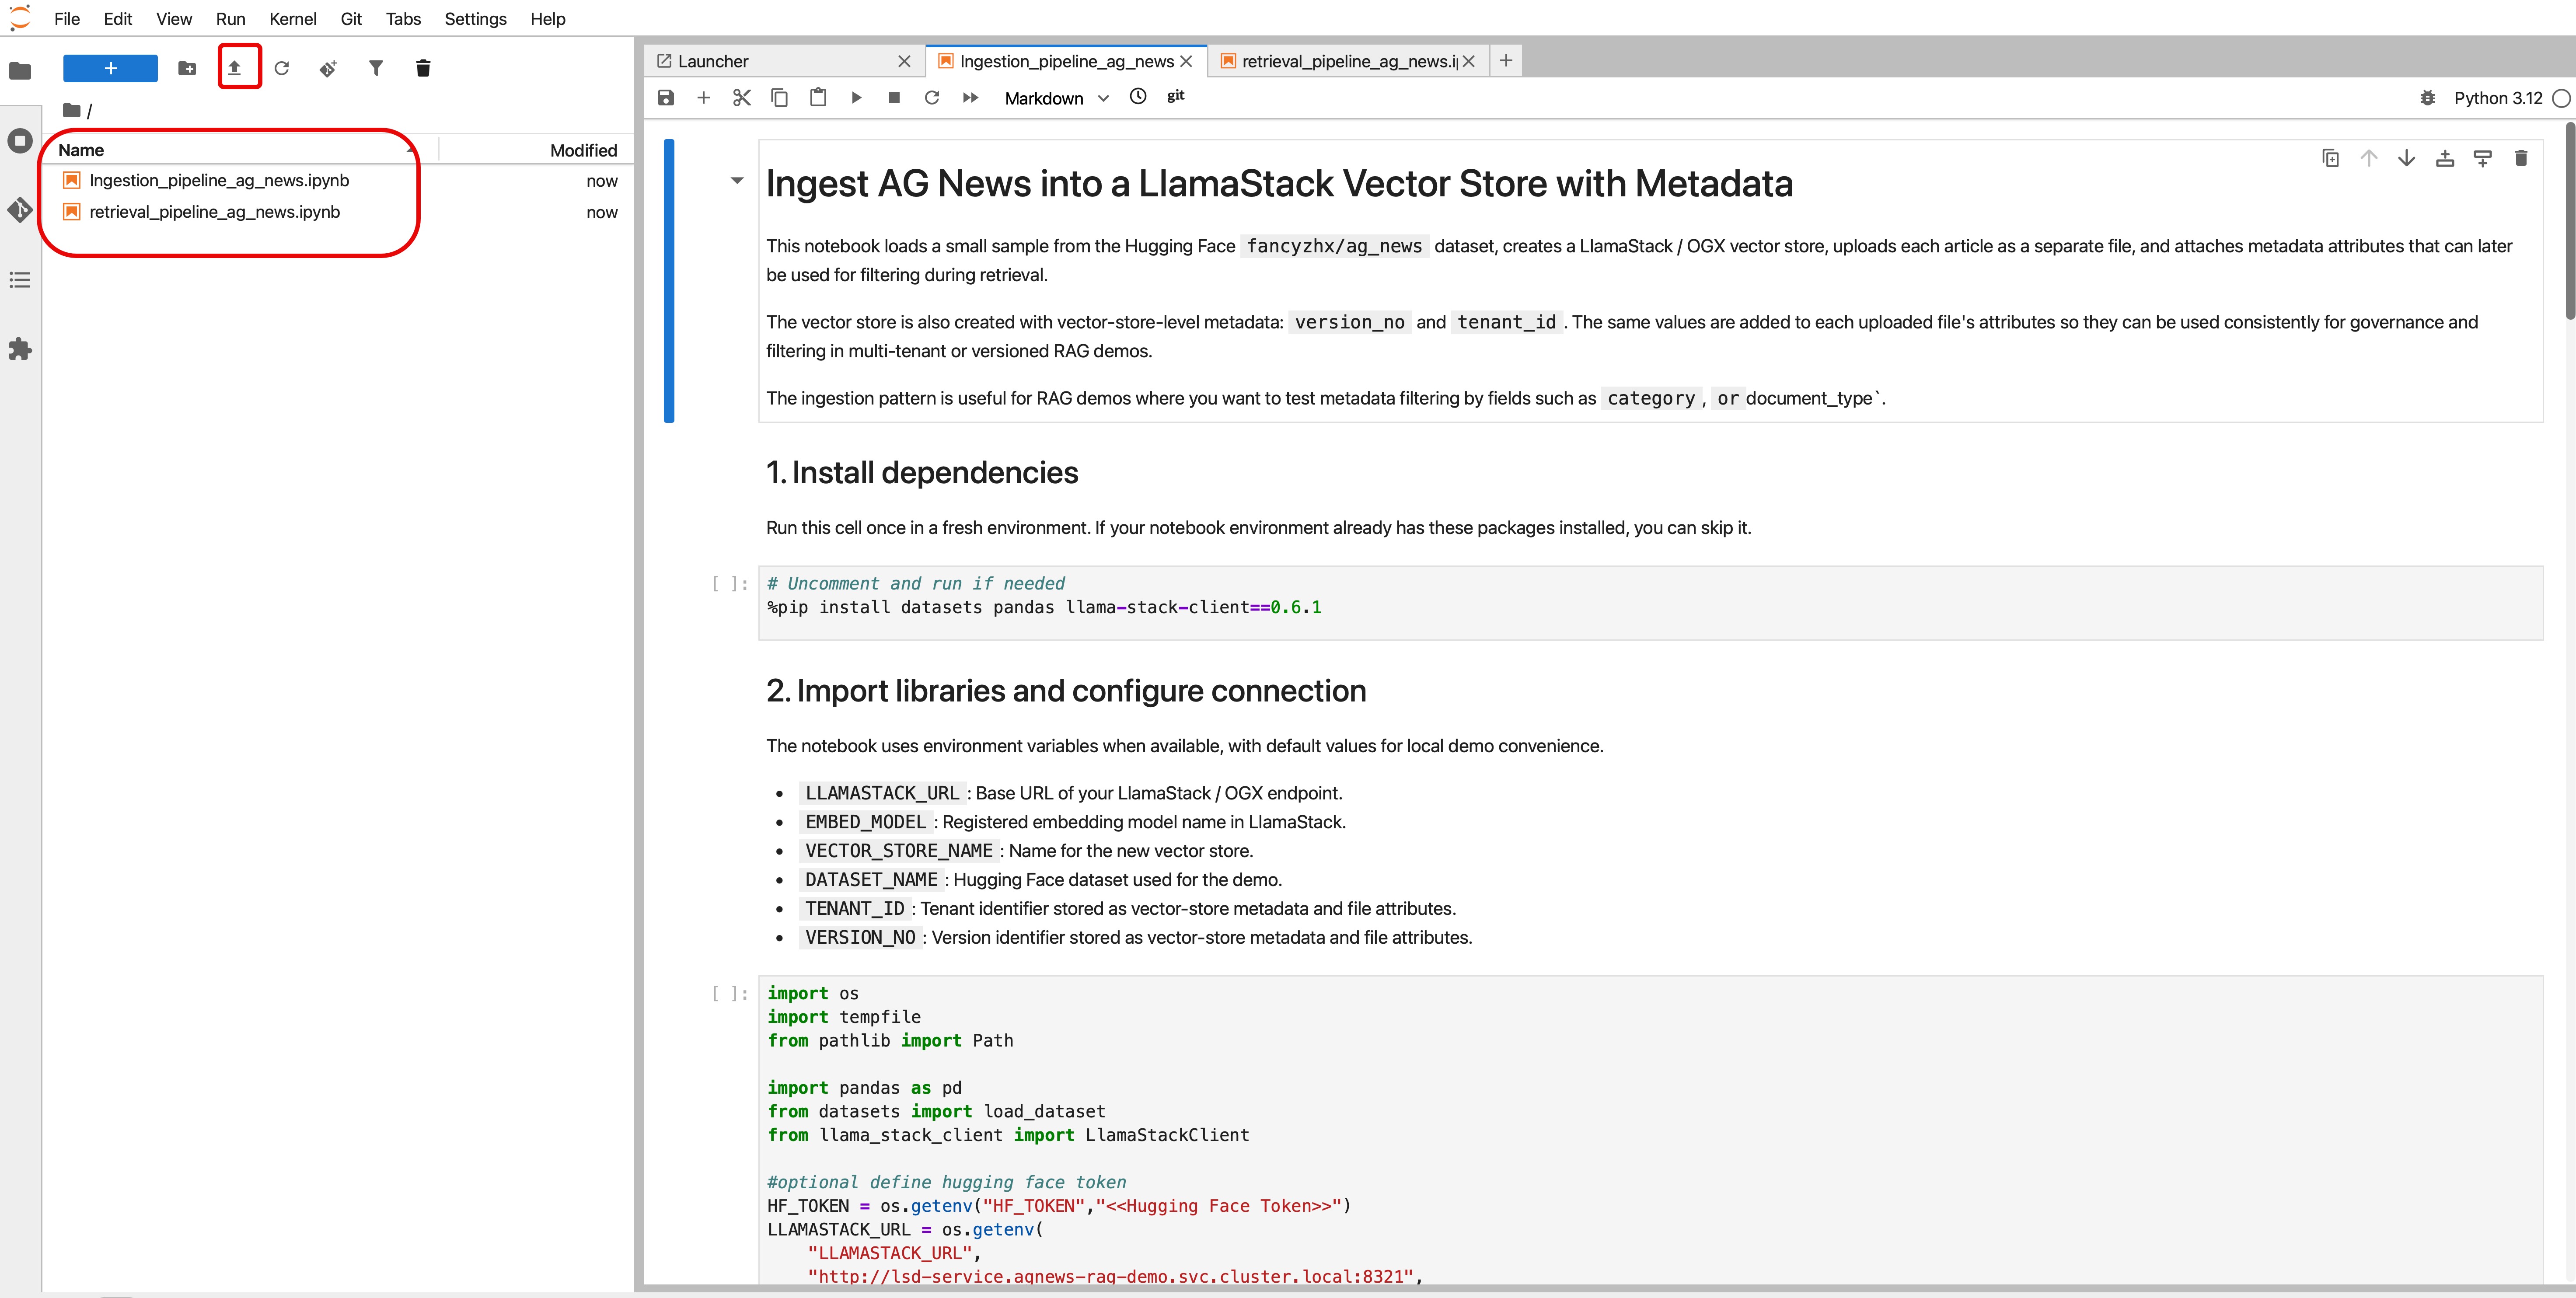2576x1298 pixels.
Task: Refresh the file browser
Action: [282, 68]
